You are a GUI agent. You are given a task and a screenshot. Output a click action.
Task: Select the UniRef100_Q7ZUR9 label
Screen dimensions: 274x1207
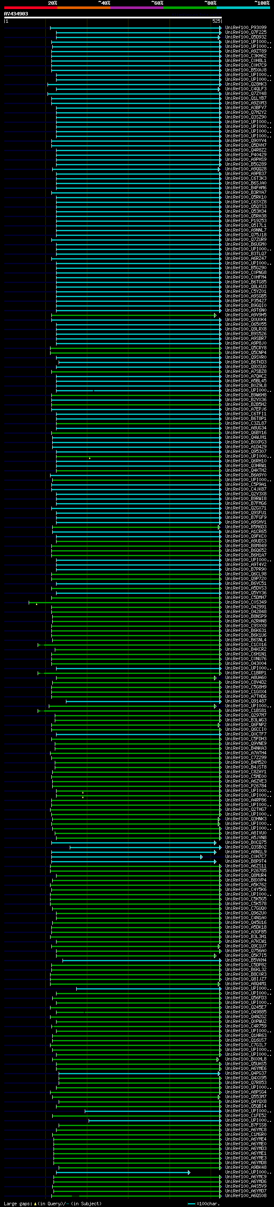[x=245, y=239]
